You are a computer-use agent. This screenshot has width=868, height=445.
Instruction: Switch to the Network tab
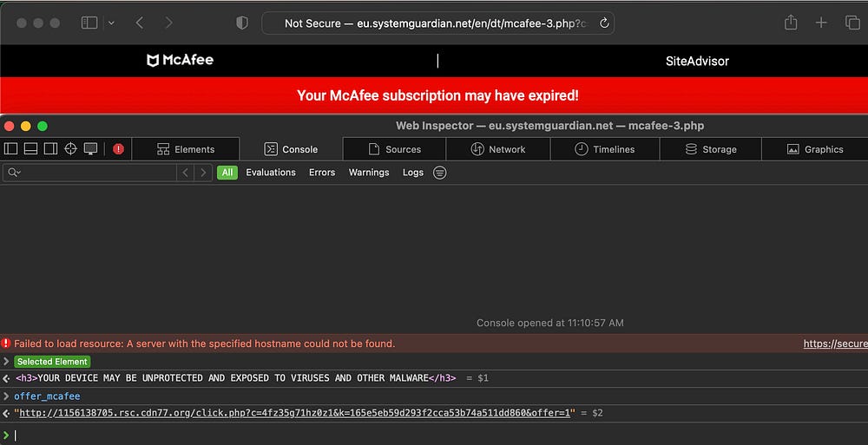tap(497, 149)
